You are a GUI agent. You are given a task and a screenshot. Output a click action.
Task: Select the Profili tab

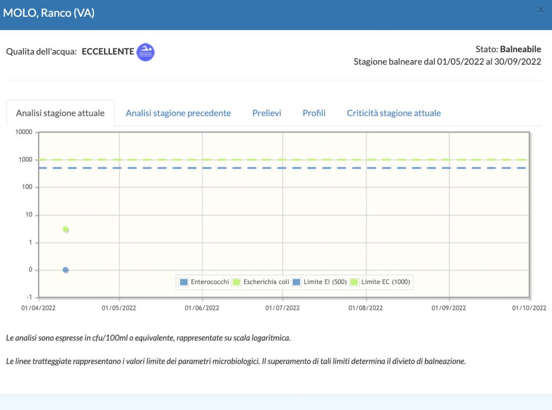click(314, 113)
